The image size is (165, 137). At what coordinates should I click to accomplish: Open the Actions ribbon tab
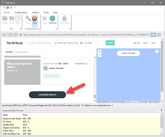tap(35, 12)
